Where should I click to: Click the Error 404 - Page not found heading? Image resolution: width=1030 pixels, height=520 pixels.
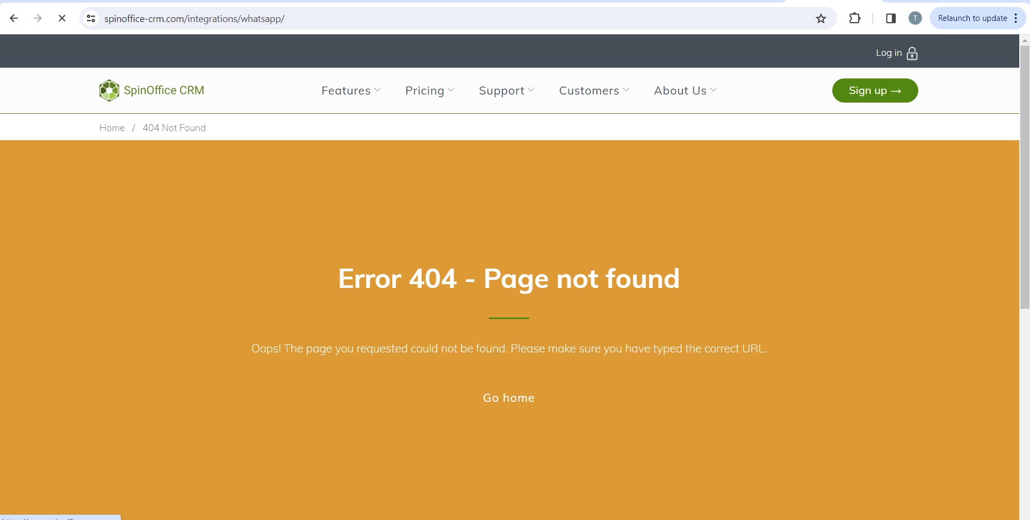click(x=509, y=279)
